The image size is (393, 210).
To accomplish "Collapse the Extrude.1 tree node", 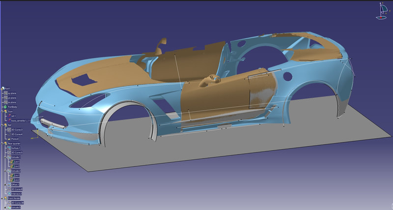I will (x=5, y=157).
